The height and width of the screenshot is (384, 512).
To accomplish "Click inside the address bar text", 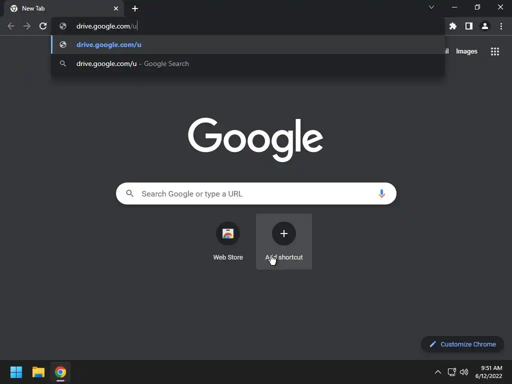I will point(106,26).
